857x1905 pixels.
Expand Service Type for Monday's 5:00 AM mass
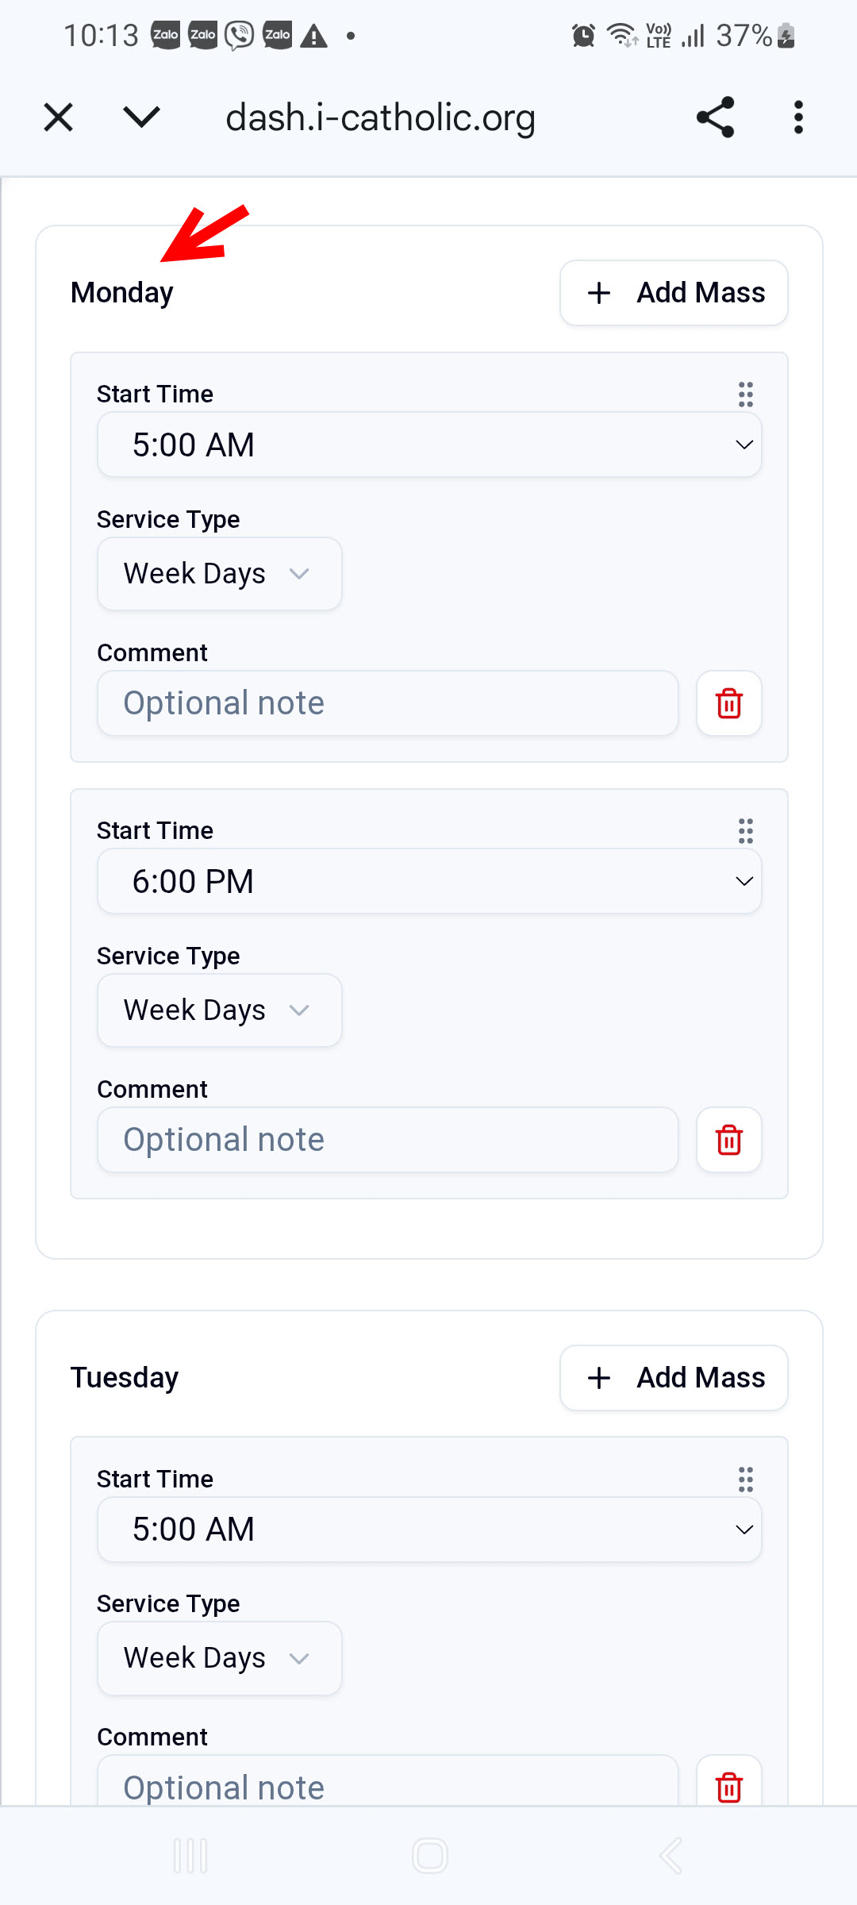219,574
